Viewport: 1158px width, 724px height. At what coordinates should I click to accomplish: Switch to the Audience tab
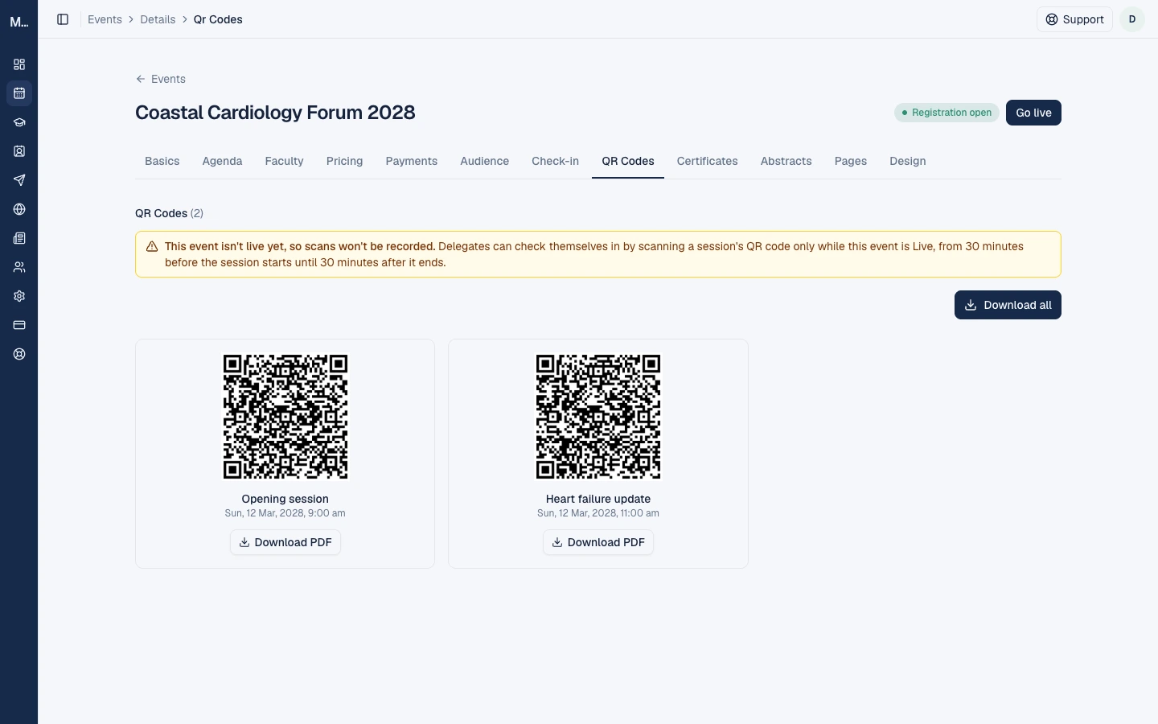tap(485, 161)
